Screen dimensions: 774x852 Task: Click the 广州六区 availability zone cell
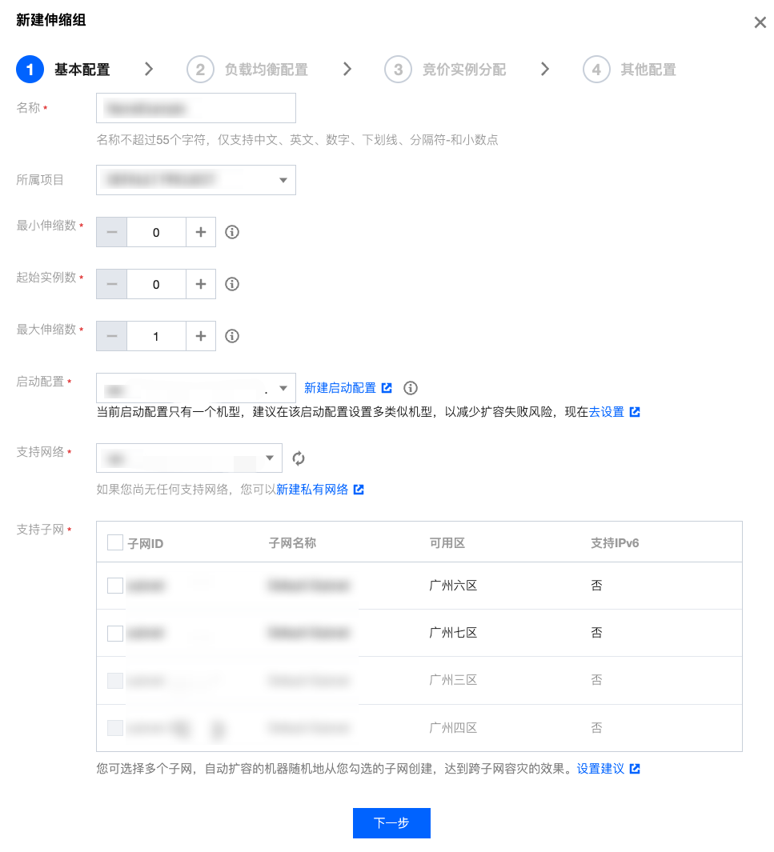point(453,586)
